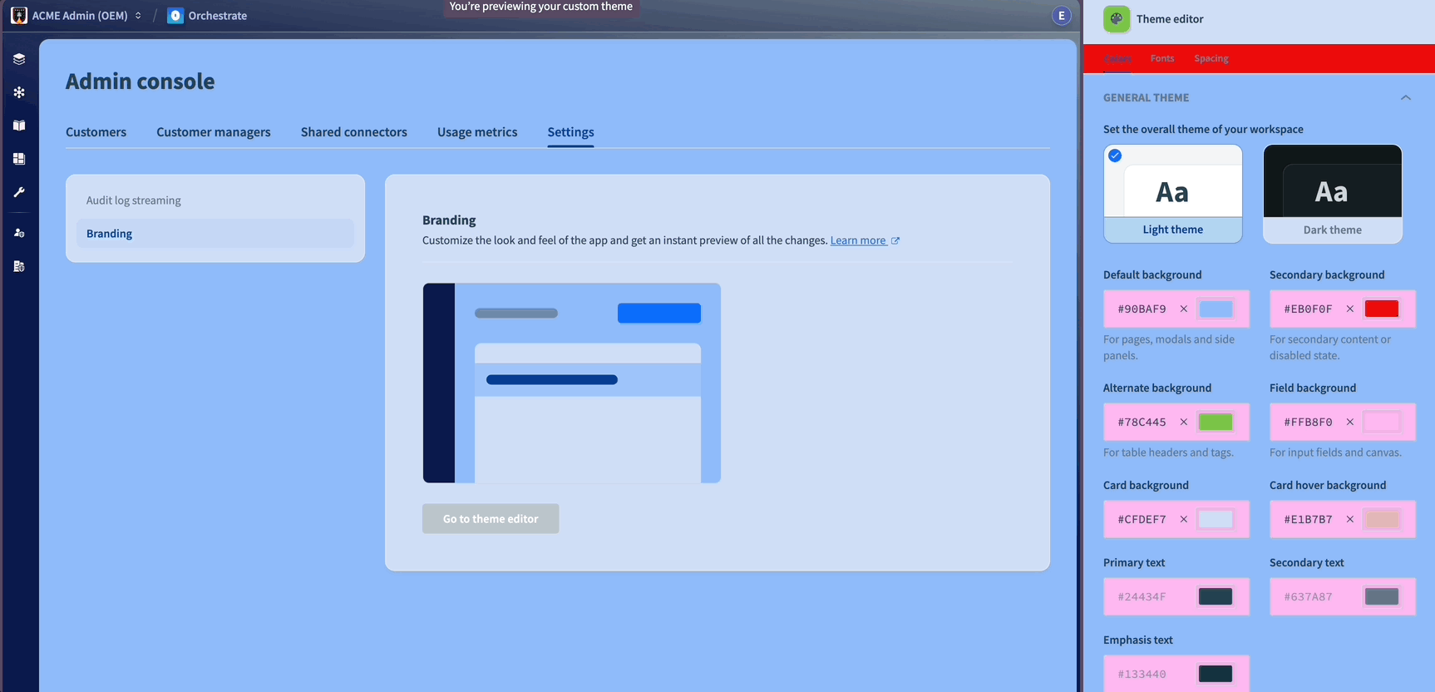The width and height of the screenshot is (1435, 692).
Task: Click the stacked layers icon in sidebar
Action: (19, 59)
